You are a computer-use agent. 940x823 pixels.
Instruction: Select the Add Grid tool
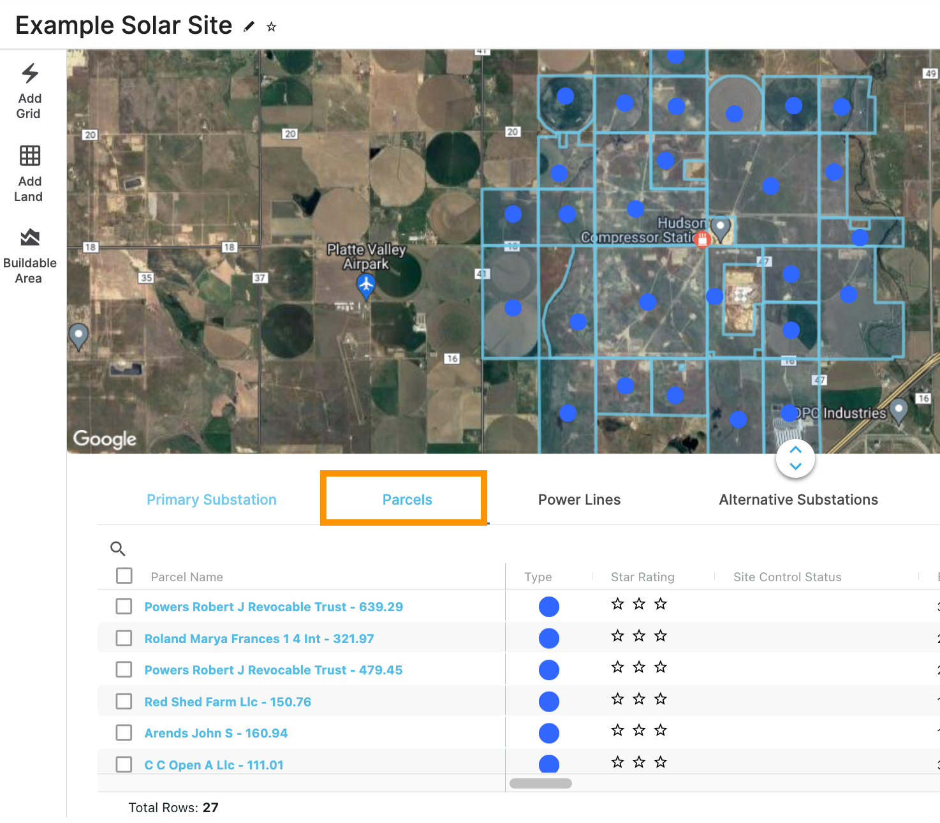29,91
